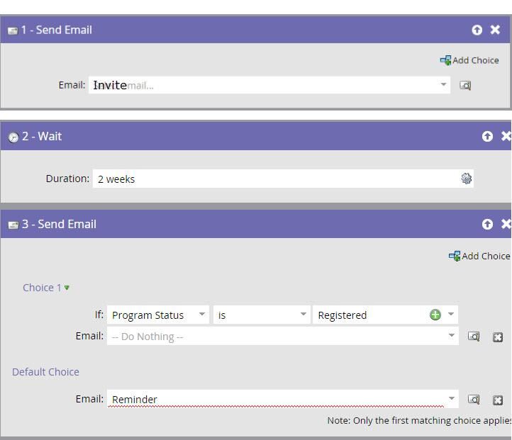Viewport: 512px width, 440px height.
Task: Move the Wait step up
Action: (487, 136)
